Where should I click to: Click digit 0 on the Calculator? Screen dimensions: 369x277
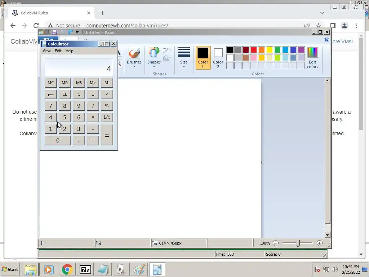point(58,141)
